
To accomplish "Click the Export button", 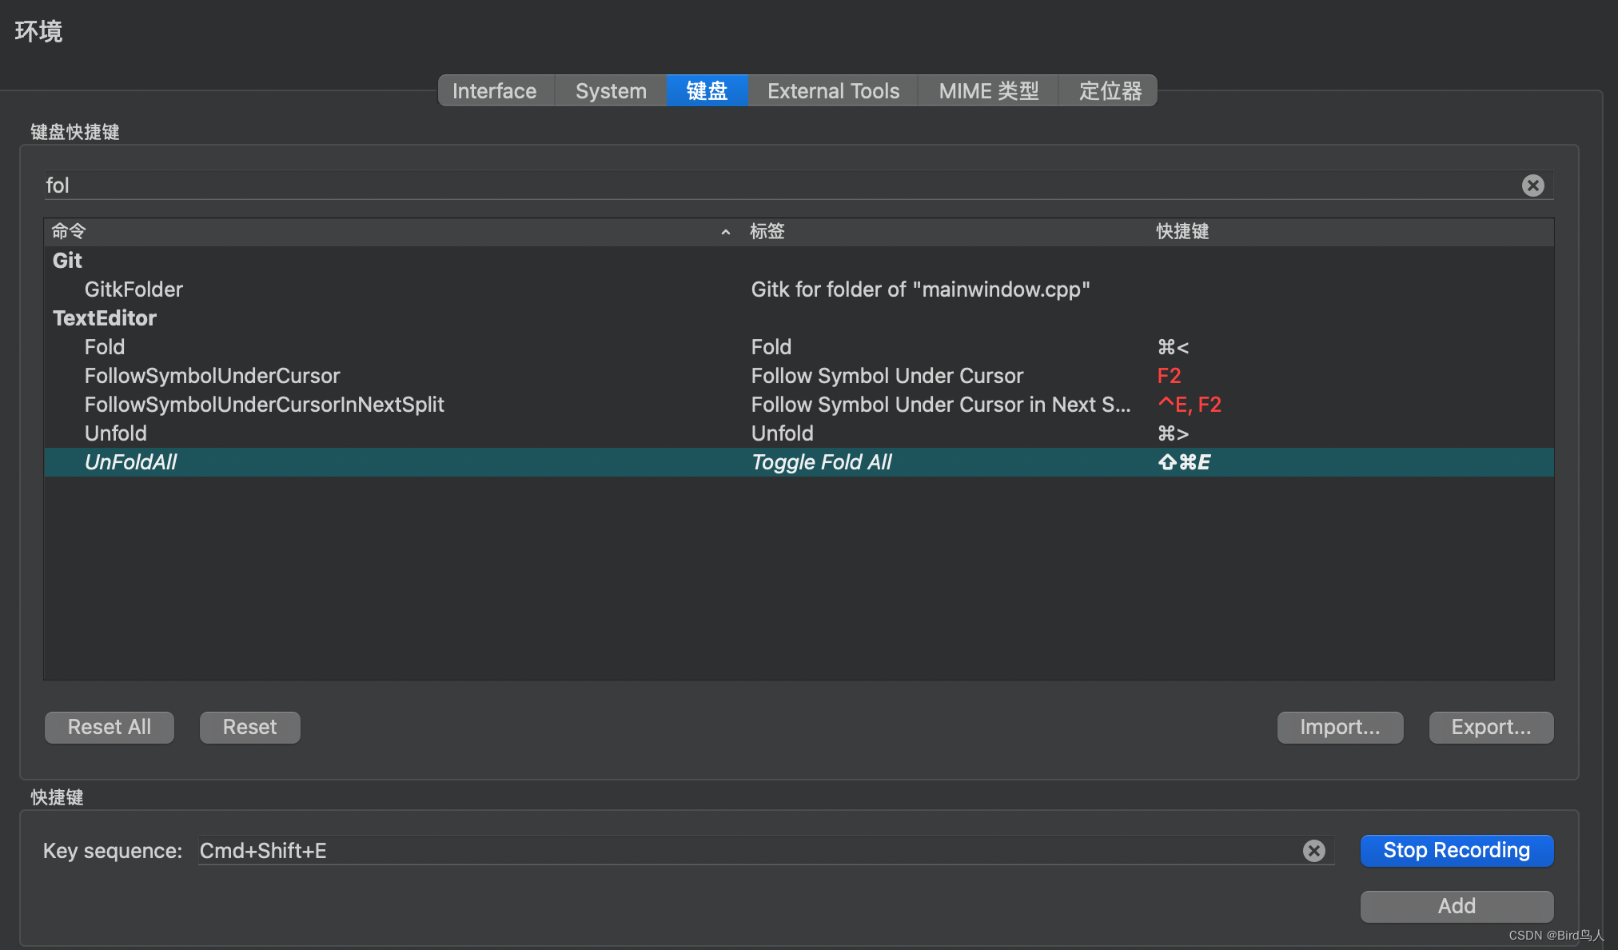I will pyautogui.click(x=1490, y=727).
